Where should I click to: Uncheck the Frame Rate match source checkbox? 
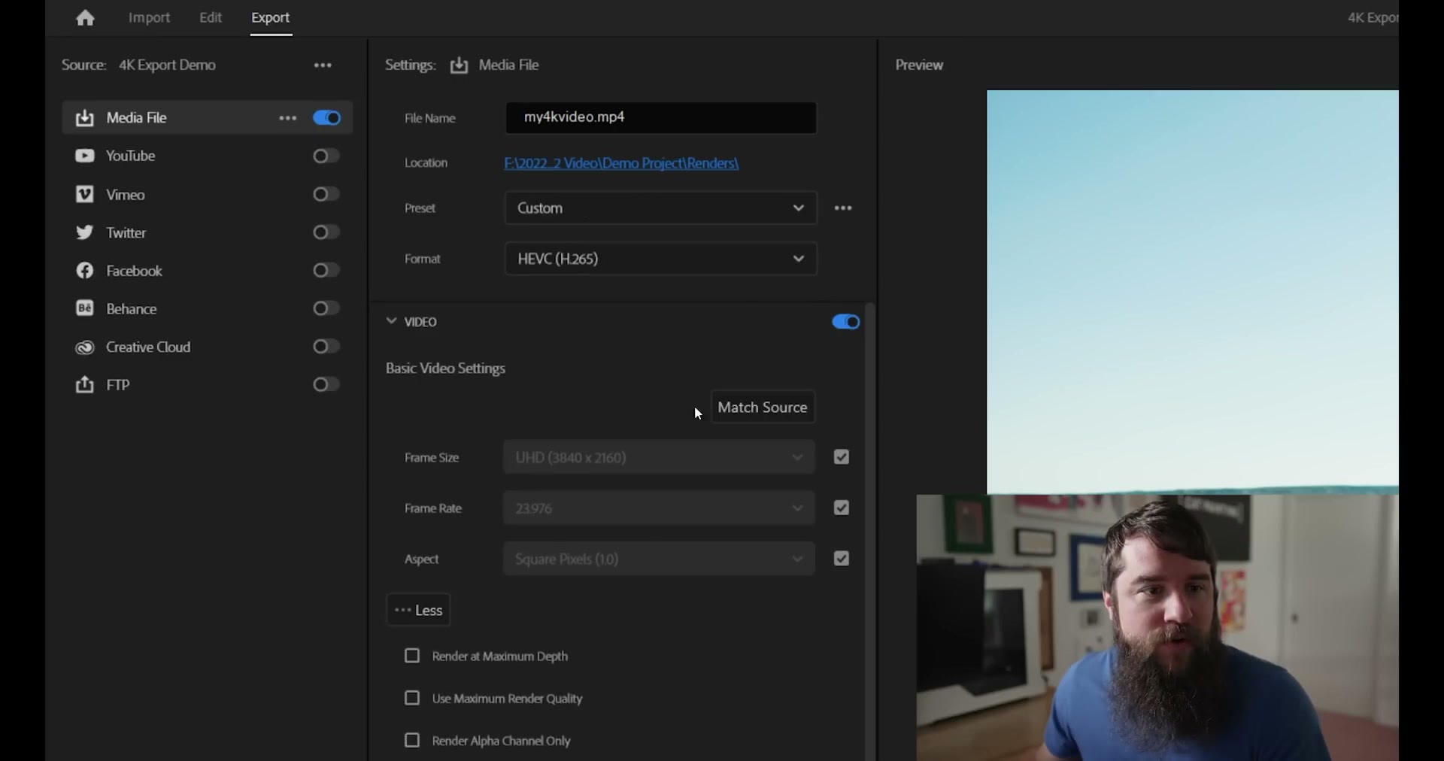coord(842,508)
